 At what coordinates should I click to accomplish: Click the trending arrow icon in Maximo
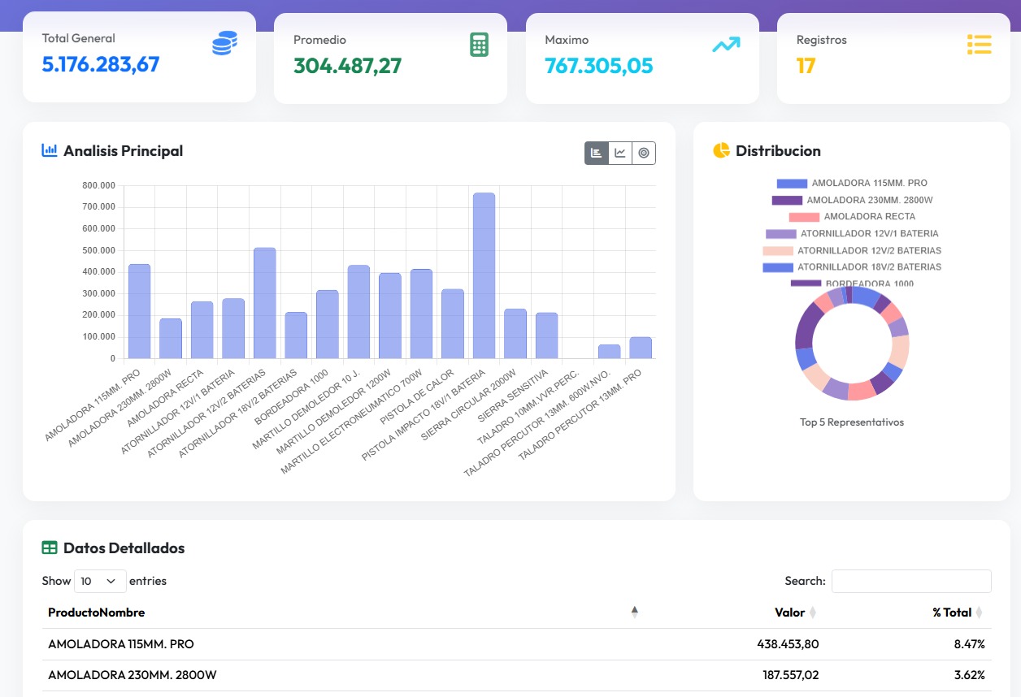pyautogui.click(x=726, y=45)
